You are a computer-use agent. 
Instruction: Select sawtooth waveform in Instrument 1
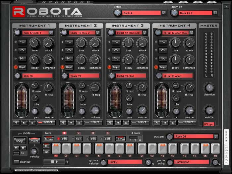pos(22,59)
